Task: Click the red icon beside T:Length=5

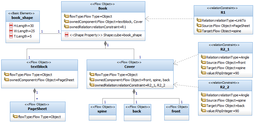Action: 11,36
